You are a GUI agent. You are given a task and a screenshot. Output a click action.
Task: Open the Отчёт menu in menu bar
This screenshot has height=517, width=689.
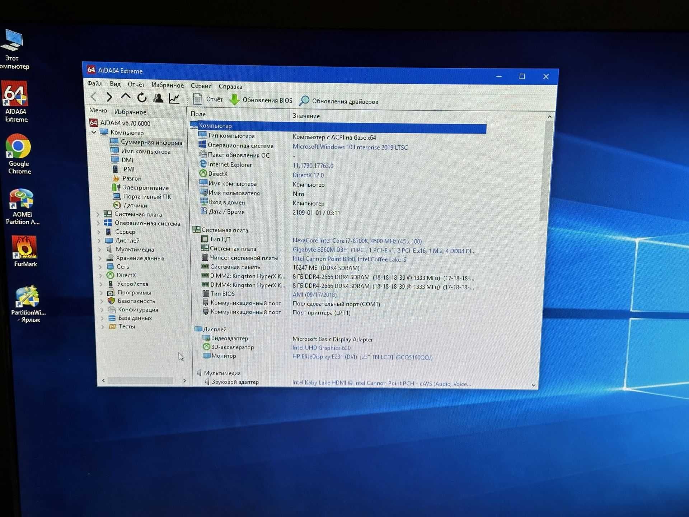(136, 84)
